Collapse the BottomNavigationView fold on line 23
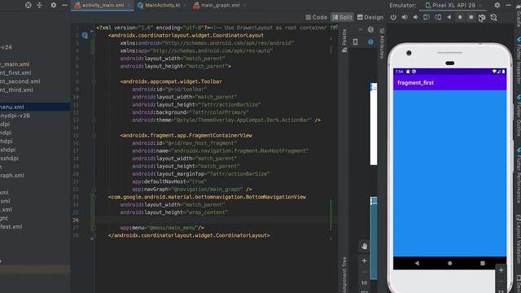This screenshot has width=521, height=293. 94,197
